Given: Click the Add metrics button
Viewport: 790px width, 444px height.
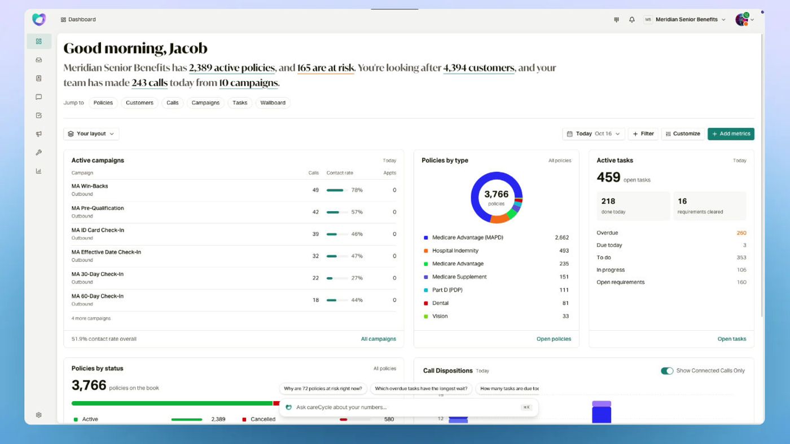Looking at the screenshot, I should 731,134.
